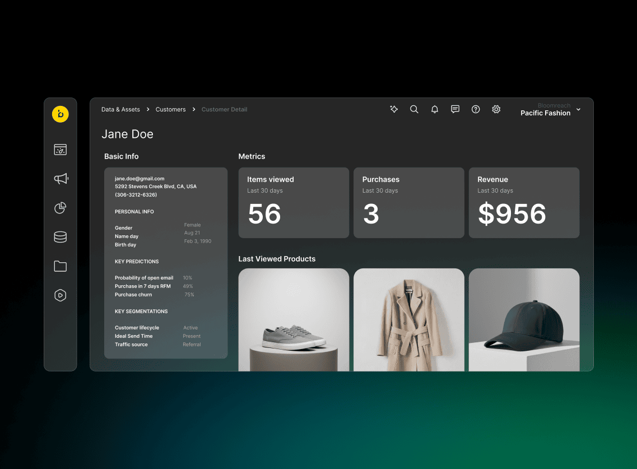637x469 pixels.
Task: Open the folder icon in sidebar
Action: click(x=61, y=266)
